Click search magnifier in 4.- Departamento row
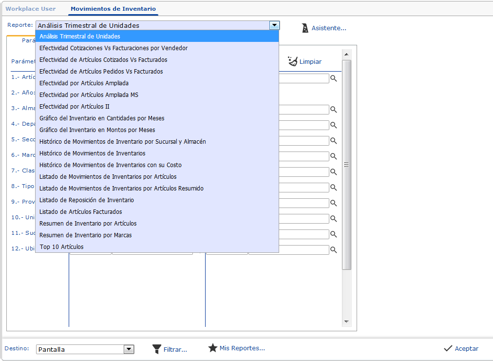Viewport: 493px width, 361px height. point(334,125)
